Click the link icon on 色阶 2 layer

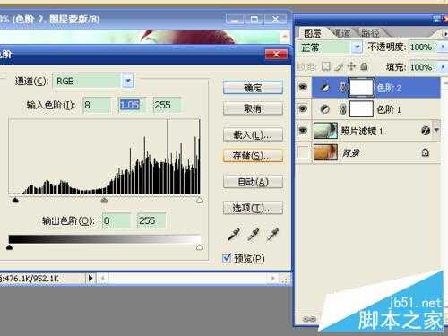(343, 88)
